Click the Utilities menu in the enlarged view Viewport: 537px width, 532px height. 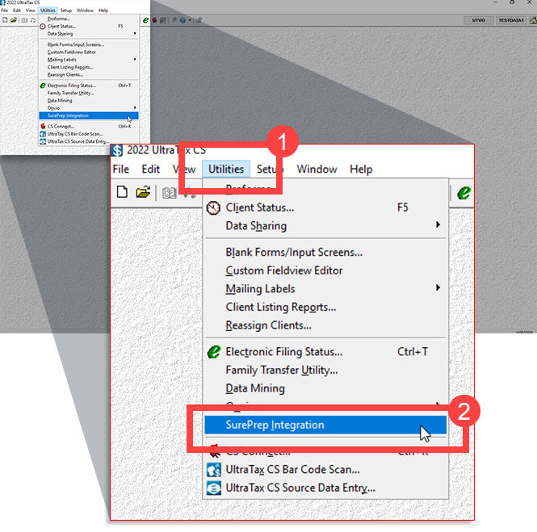point(226,169)
